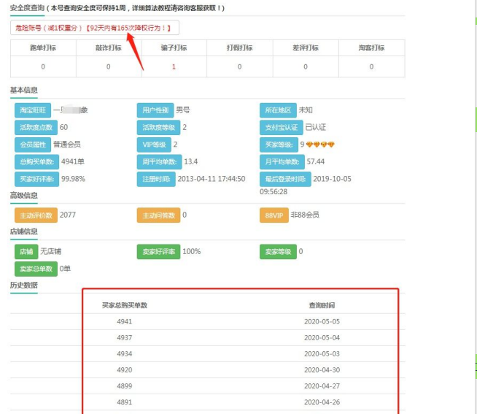Click the 敲诈打标 column header

109,48
